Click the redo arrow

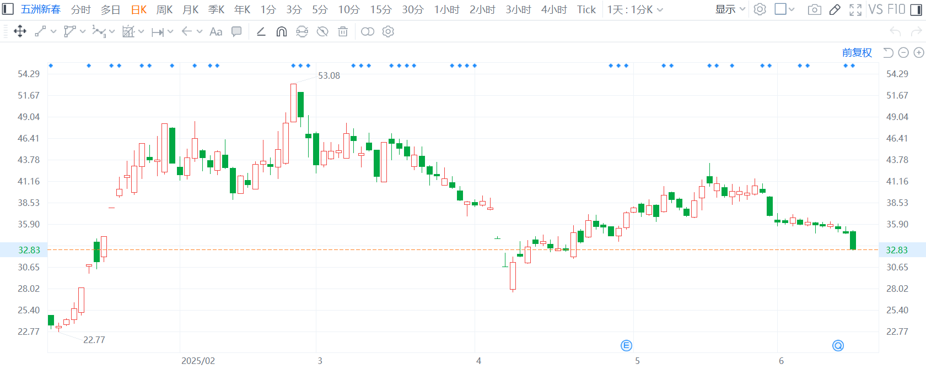click(916, 32)
